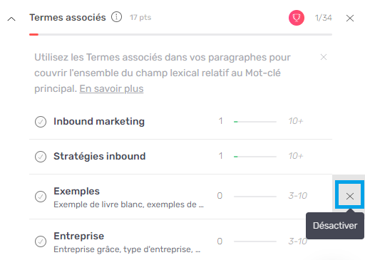Click the pink trophy icon

pyautogui.click(x=297, y=18)
